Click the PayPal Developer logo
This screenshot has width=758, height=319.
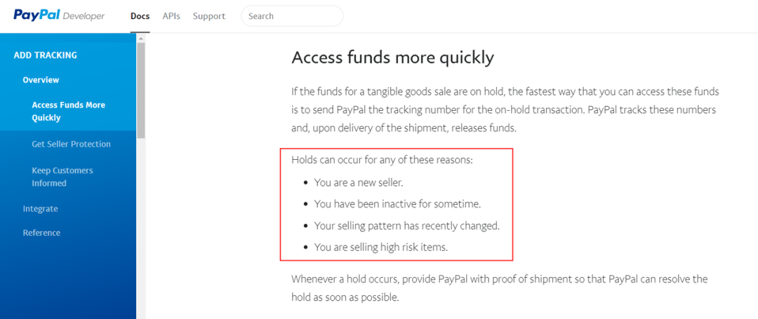click(59, 15)
